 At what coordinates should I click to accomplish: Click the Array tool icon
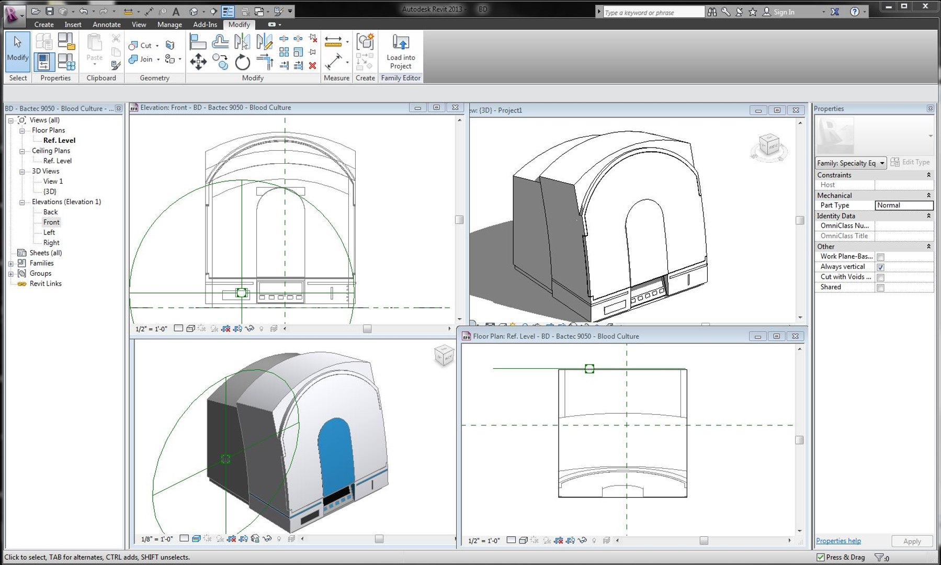pos(284,52)
